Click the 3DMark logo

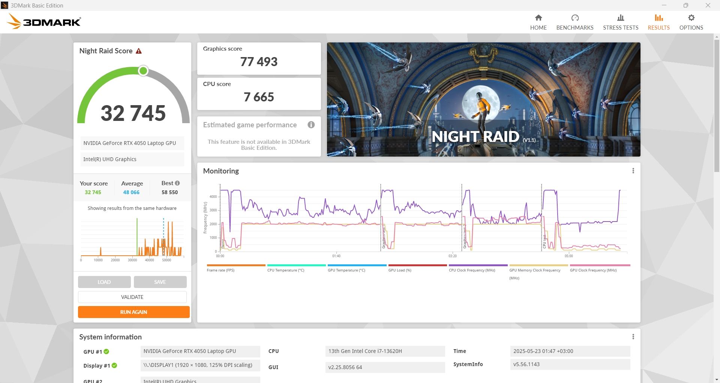coord(44,21)
